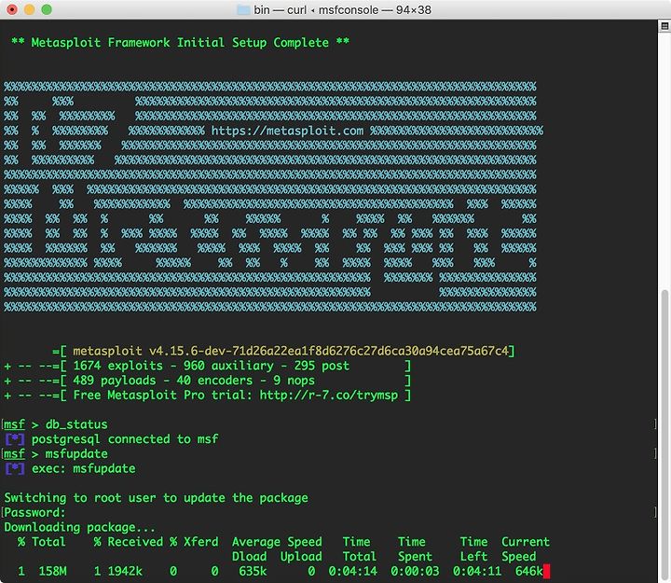Click the [*] marker beside exec line
Viewport: 671px width, 583px height.
(15, 468)
